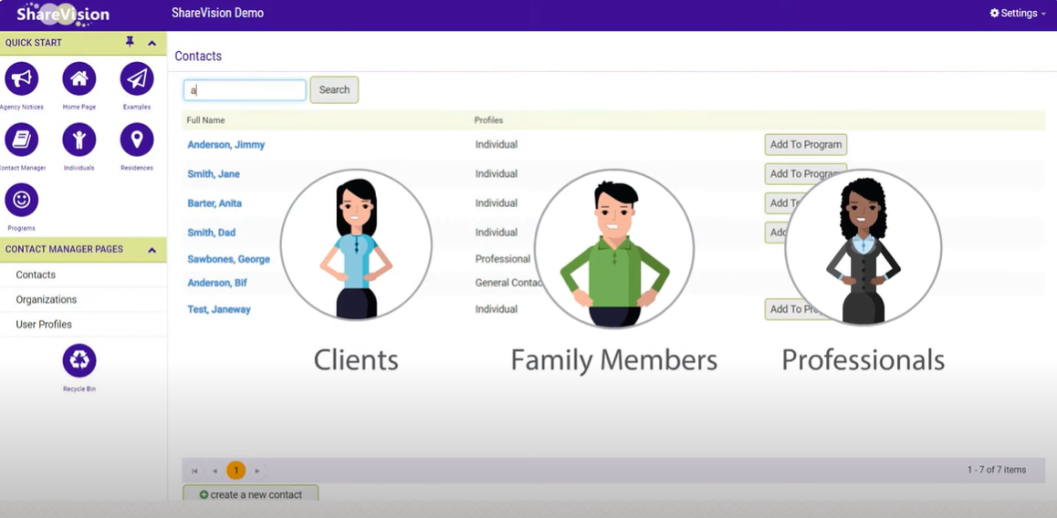Add Anderson, Jimmy to a program

806,144
